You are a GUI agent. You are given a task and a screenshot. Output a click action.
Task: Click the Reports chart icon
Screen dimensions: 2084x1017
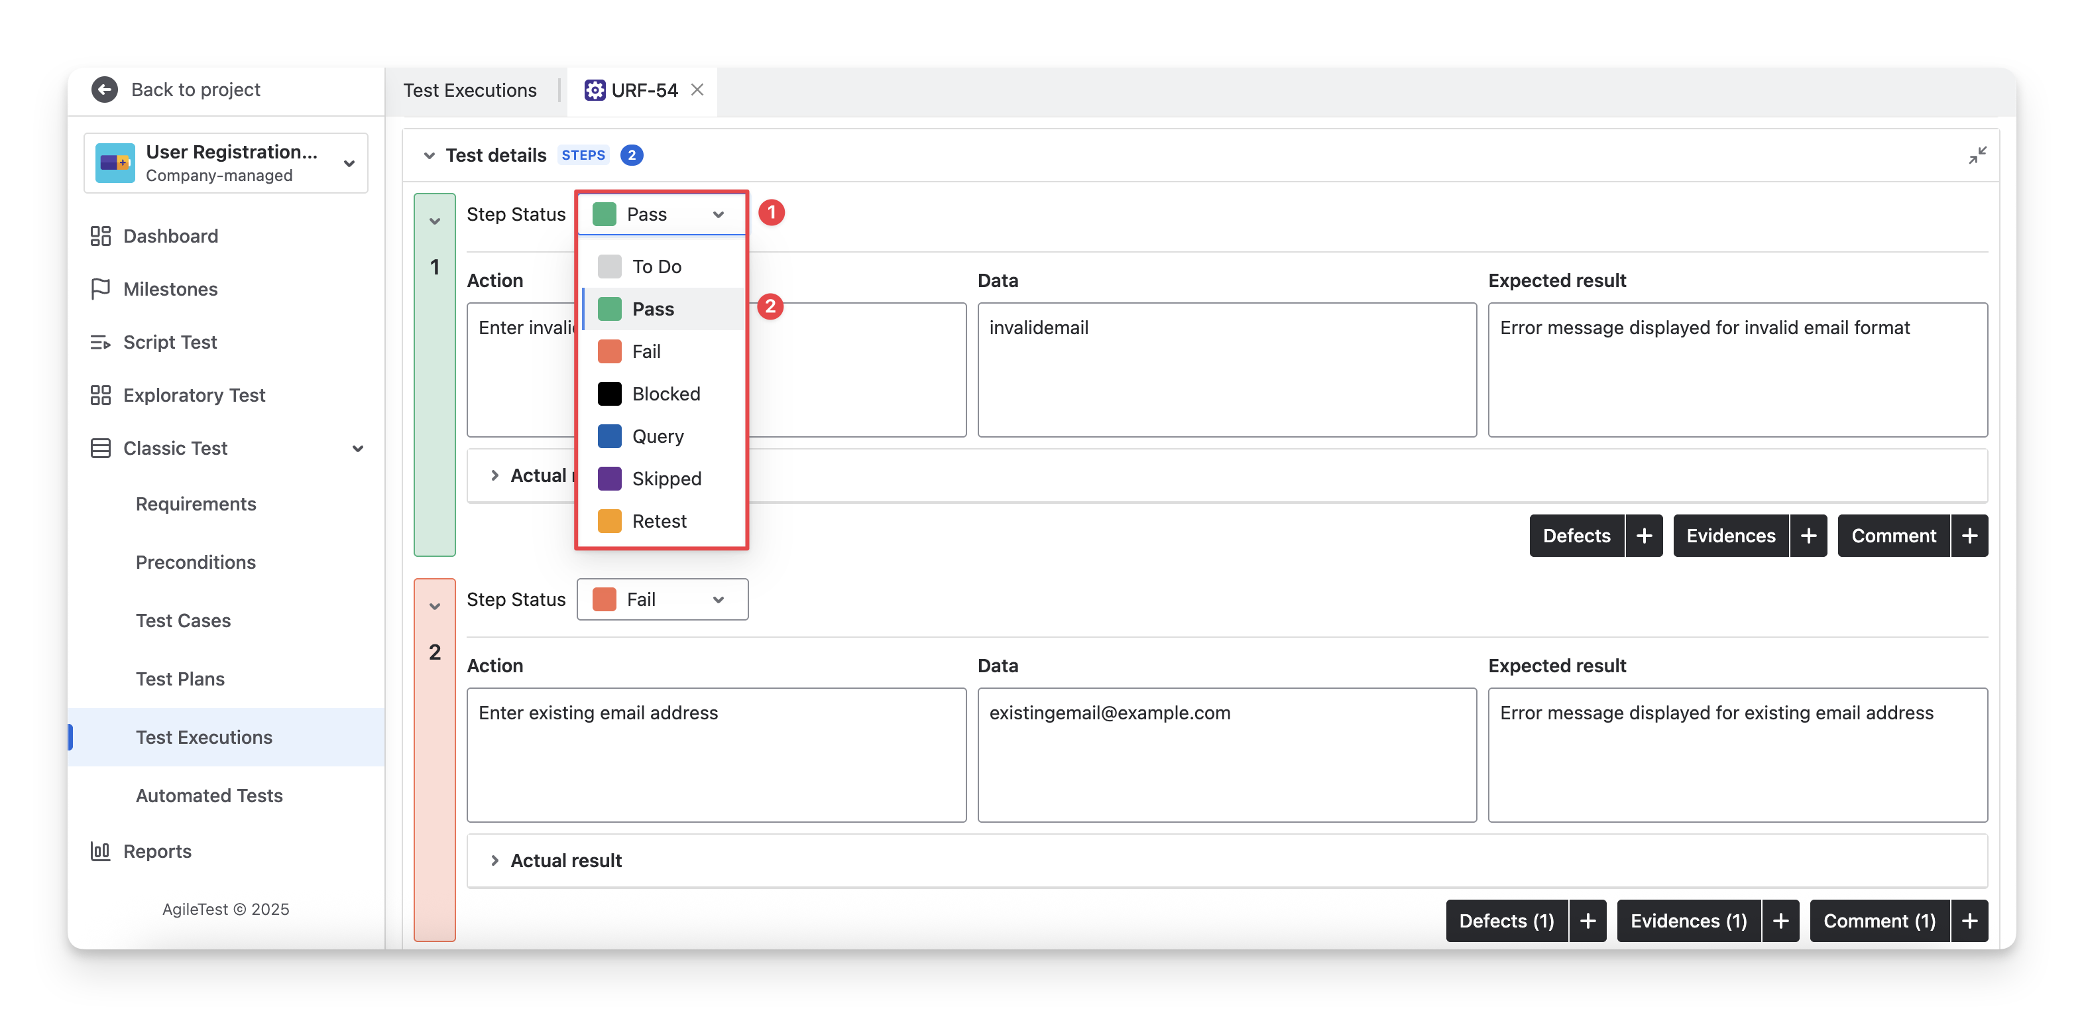coord(100,851)
